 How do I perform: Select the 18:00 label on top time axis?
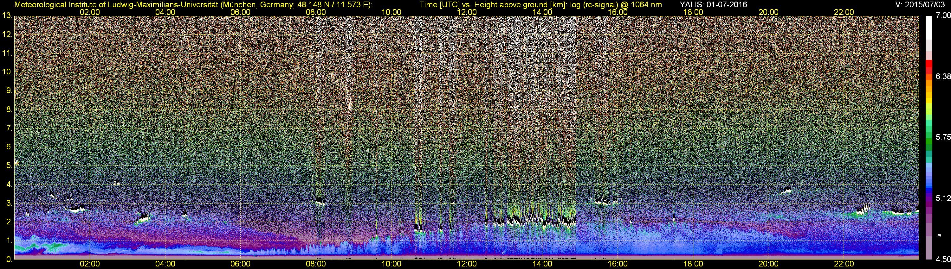pos(693,12)
